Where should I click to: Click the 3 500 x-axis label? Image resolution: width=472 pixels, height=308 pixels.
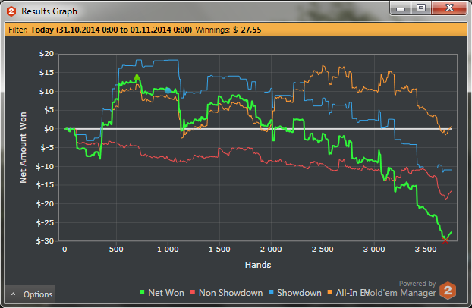426,250
